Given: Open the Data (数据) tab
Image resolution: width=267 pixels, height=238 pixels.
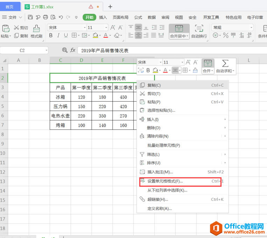Looking at the screenshot, I should coord(152,17).
